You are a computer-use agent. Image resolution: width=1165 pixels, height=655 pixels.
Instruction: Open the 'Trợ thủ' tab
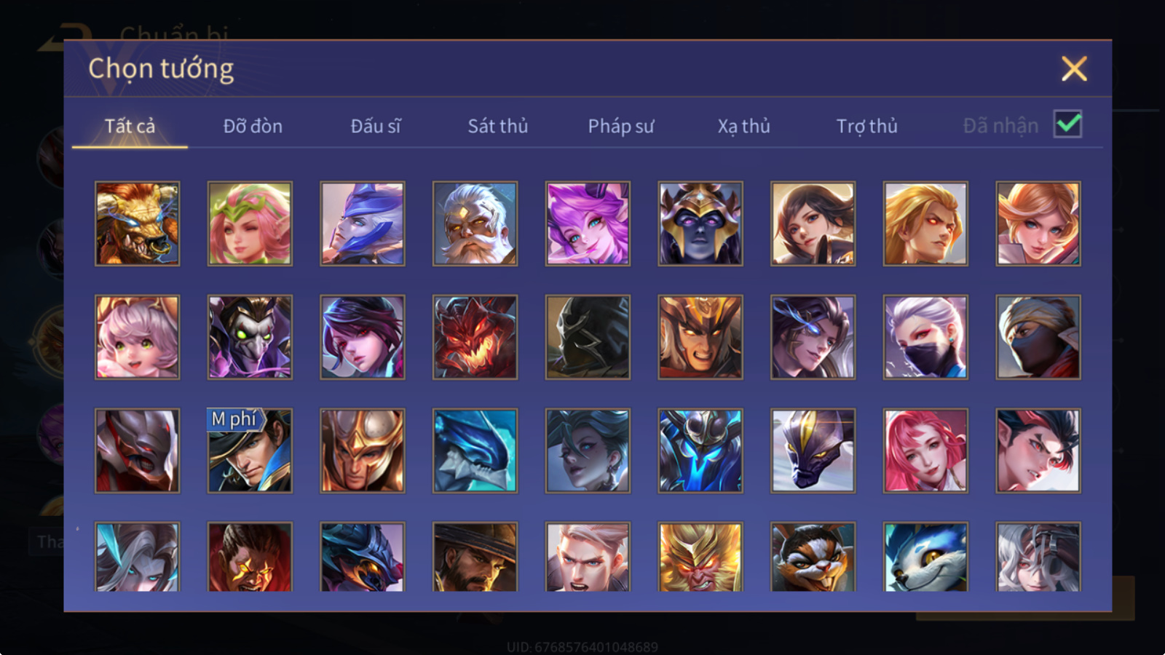tap(866, 126)
